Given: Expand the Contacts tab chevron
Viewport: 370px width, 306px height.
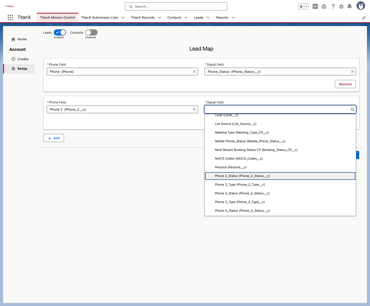Looking at the screenshot, I should coord(186,18).
